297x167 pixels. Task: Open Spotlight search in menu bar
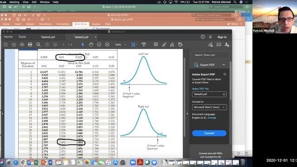click(x=235, y=2)
